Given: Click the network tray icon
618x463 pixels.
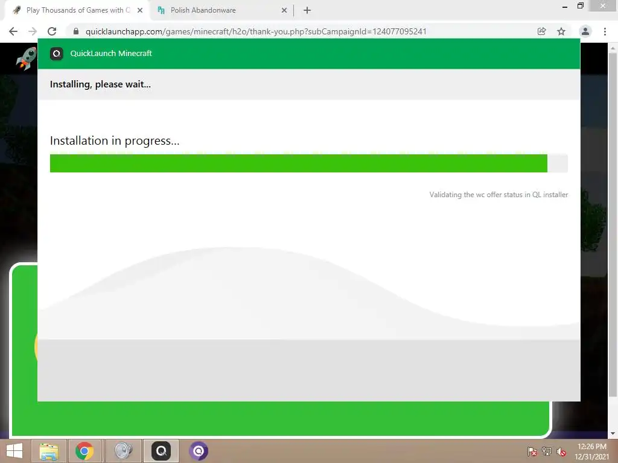Looking at the screenshot, I should (547, 451).
